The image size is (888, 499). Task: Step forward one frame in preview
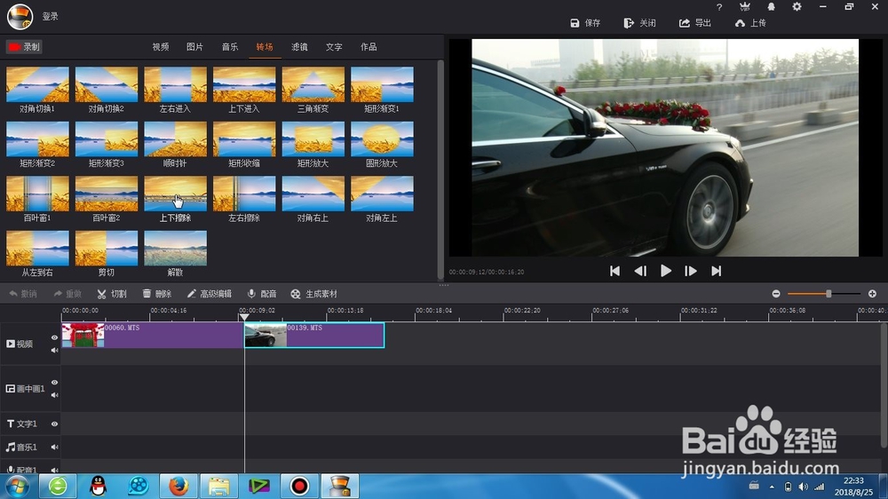[x=690, y=272]
